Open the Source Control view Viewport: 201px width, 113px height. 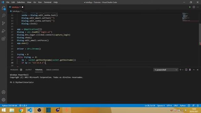pyautogui.click(x=3, y=23)
